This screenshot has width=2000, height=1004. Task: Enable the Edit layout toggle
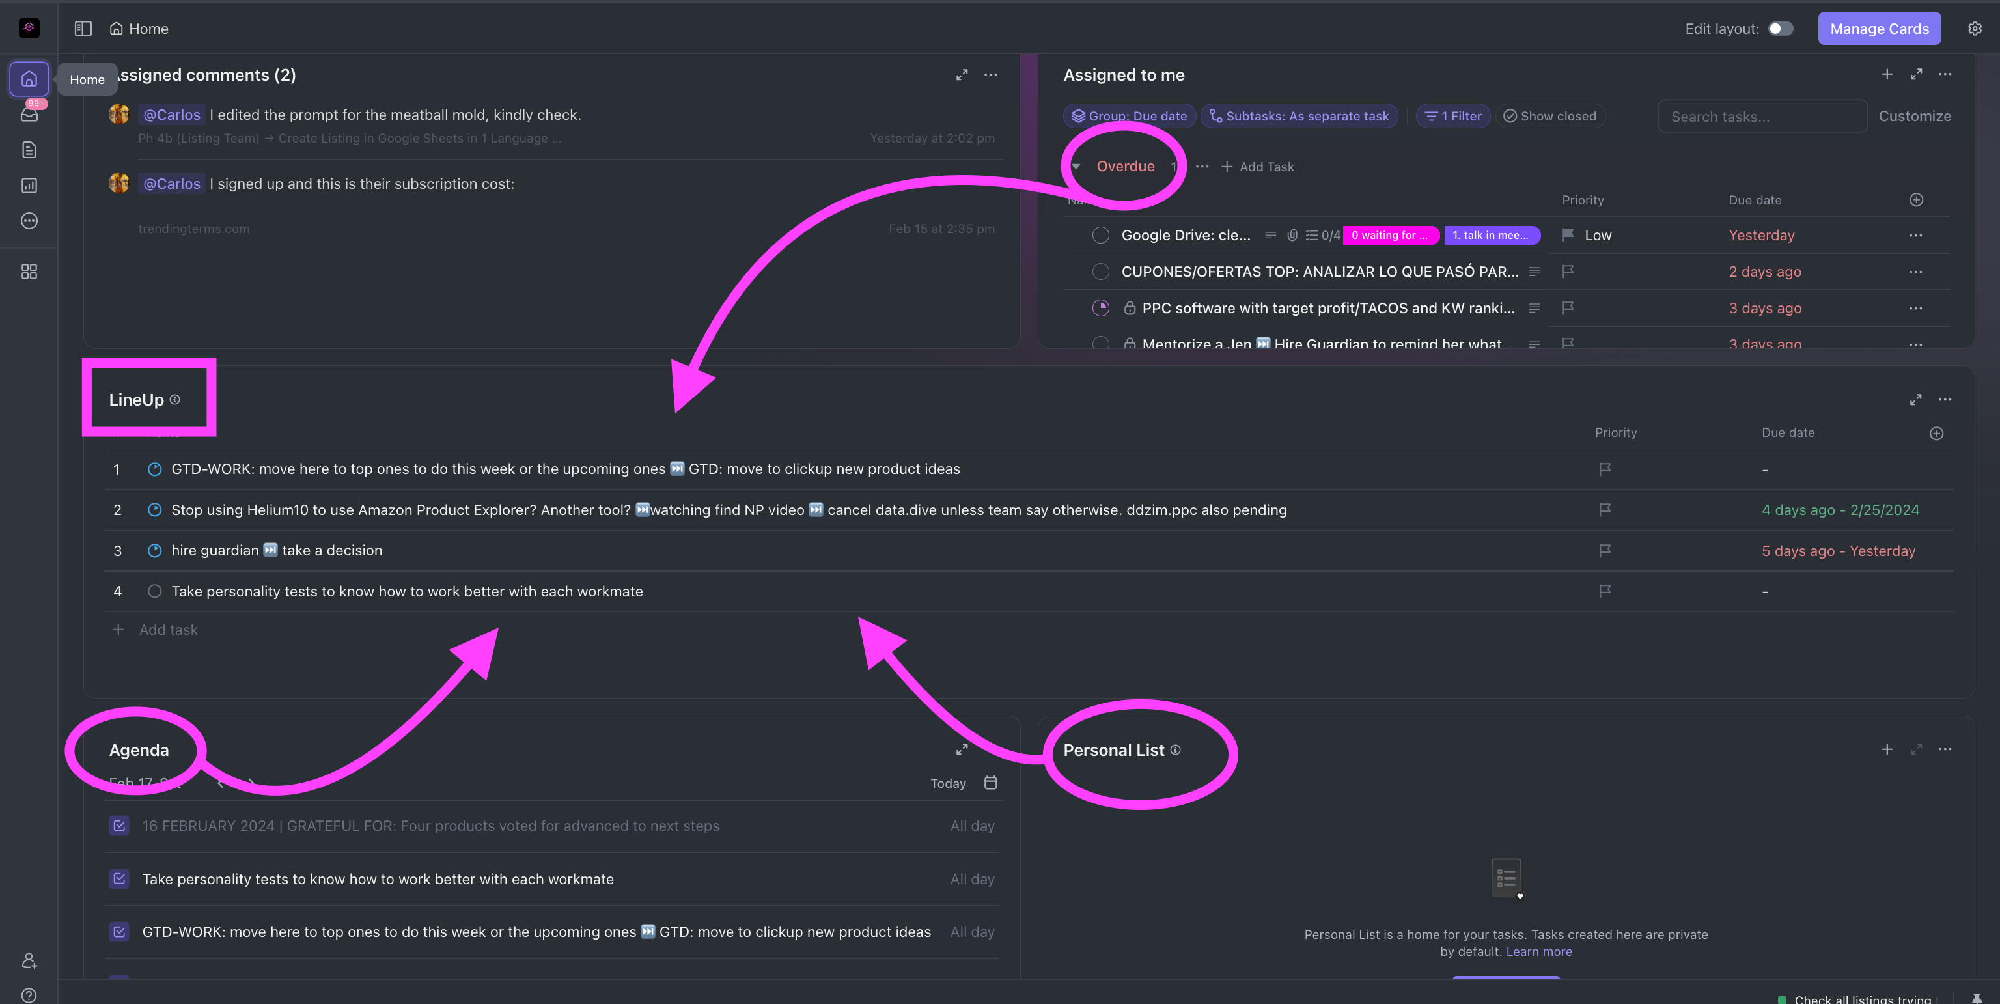[1781, 28]
